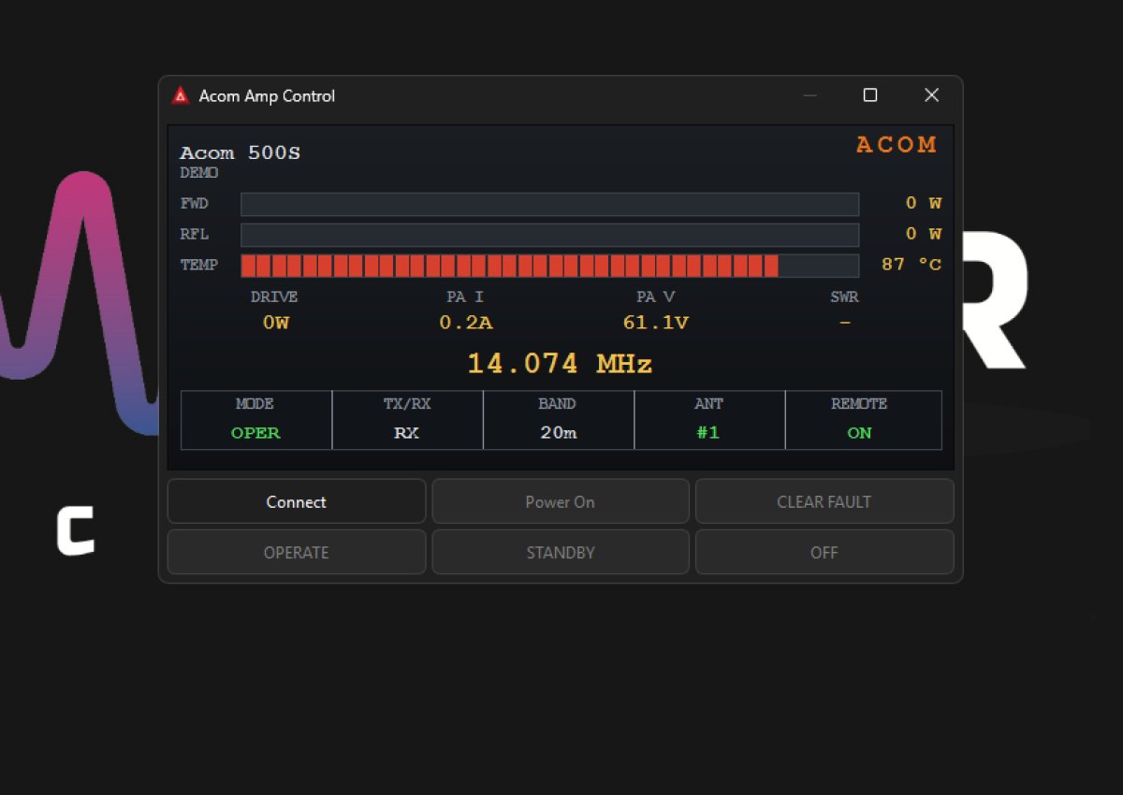
Task: Click the OFF button
Action: [x=824, y=552]
